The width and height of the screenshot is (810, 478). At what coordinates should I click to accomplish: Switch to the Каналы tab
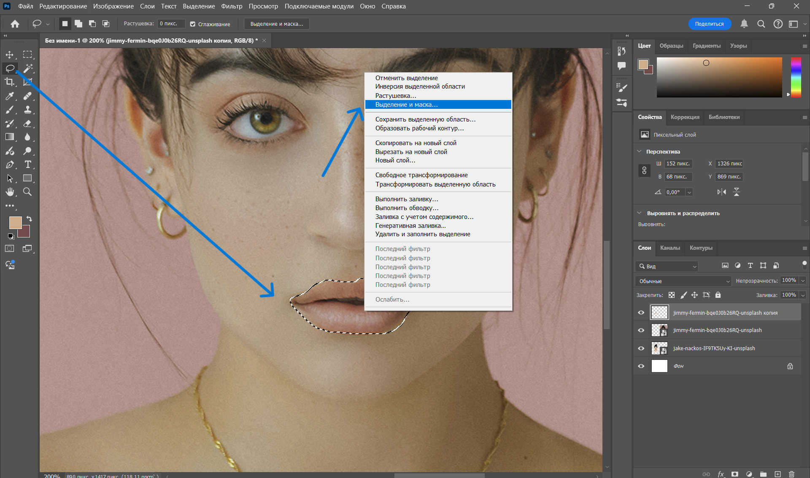[670, 248]
